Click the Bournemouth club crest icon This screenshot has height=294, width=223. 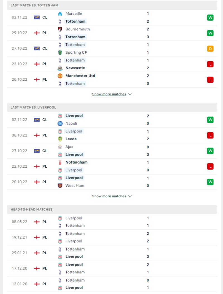click(x=60, y=29)
